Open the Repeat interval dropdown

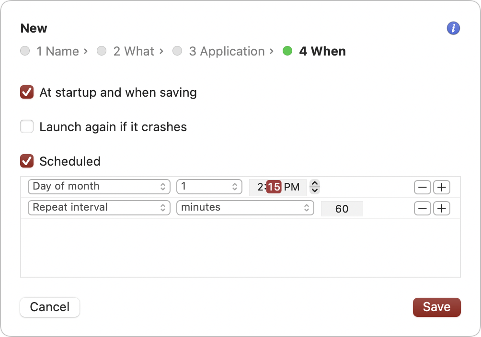pyautogui.click(x=99, y=208)
